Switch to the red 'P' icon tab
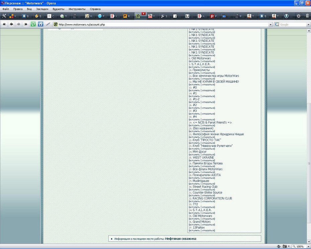The height and width of the screenshot is (249, 311). point(215,16)
